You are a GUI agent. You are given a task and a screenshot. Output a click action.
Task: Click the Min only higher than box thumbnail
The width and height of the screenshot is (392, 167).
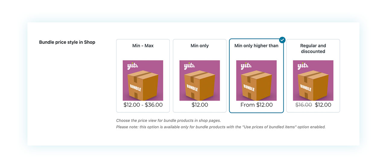click(x=256, y=81)
